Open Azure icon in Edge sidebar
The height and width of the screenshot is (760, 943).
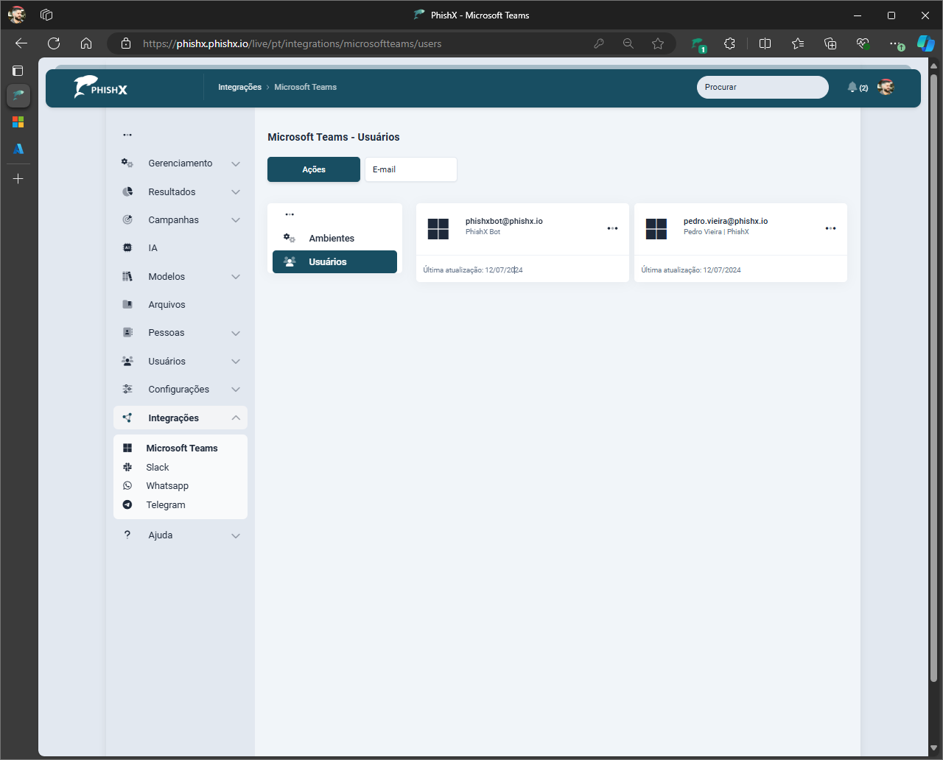point(18,149)
